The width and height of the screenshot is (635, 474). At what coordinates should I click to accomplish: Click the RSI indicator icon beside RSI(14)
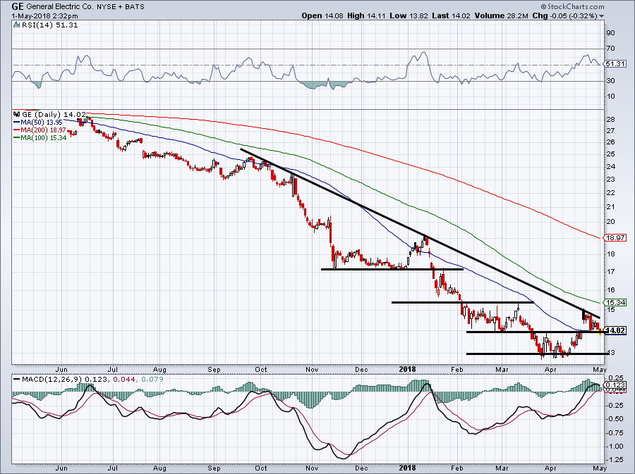[16, 25]
